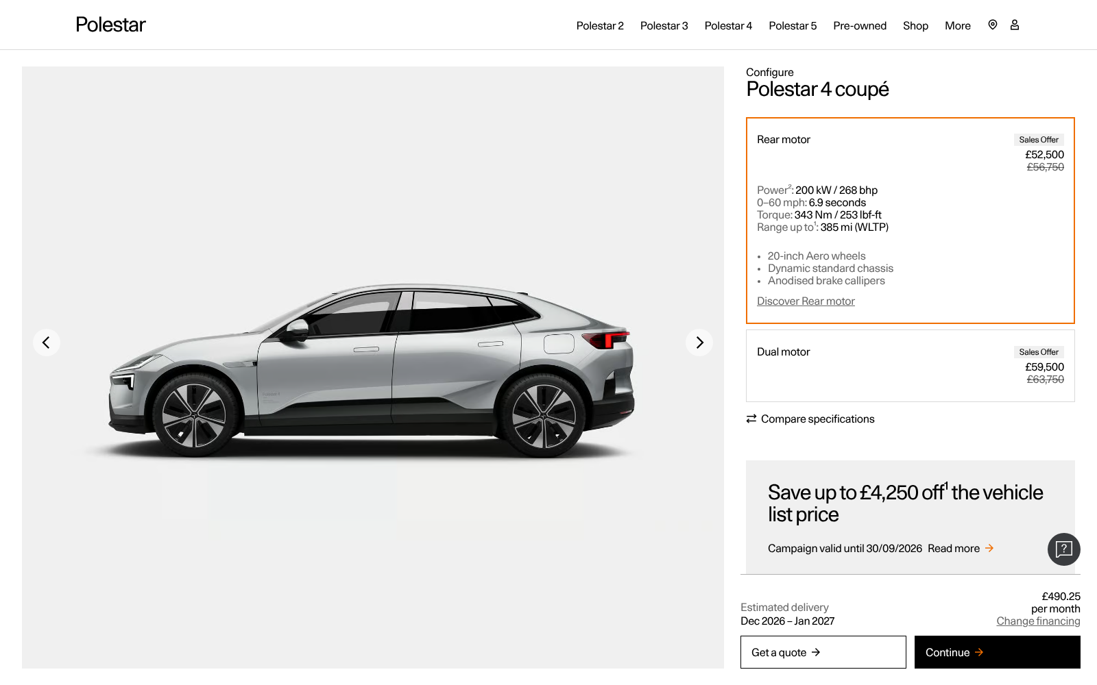Click 'Dynamic standard chassis' bullet
The image size is (1097, 685).
tap(830, 269)
